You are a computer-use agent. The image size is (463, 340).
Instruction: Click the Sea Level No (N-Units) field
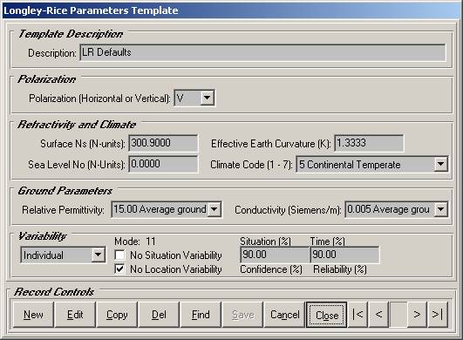point(163,164)
